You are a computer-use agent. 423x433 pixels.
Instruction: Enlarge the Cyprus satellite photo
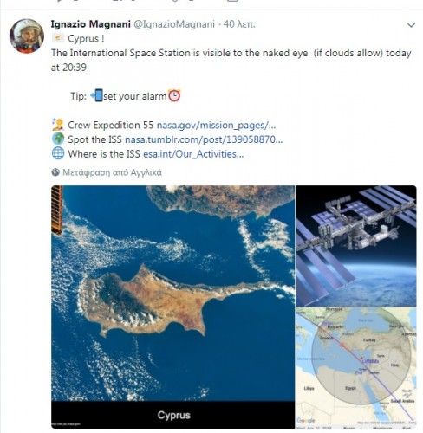(173, 294)
